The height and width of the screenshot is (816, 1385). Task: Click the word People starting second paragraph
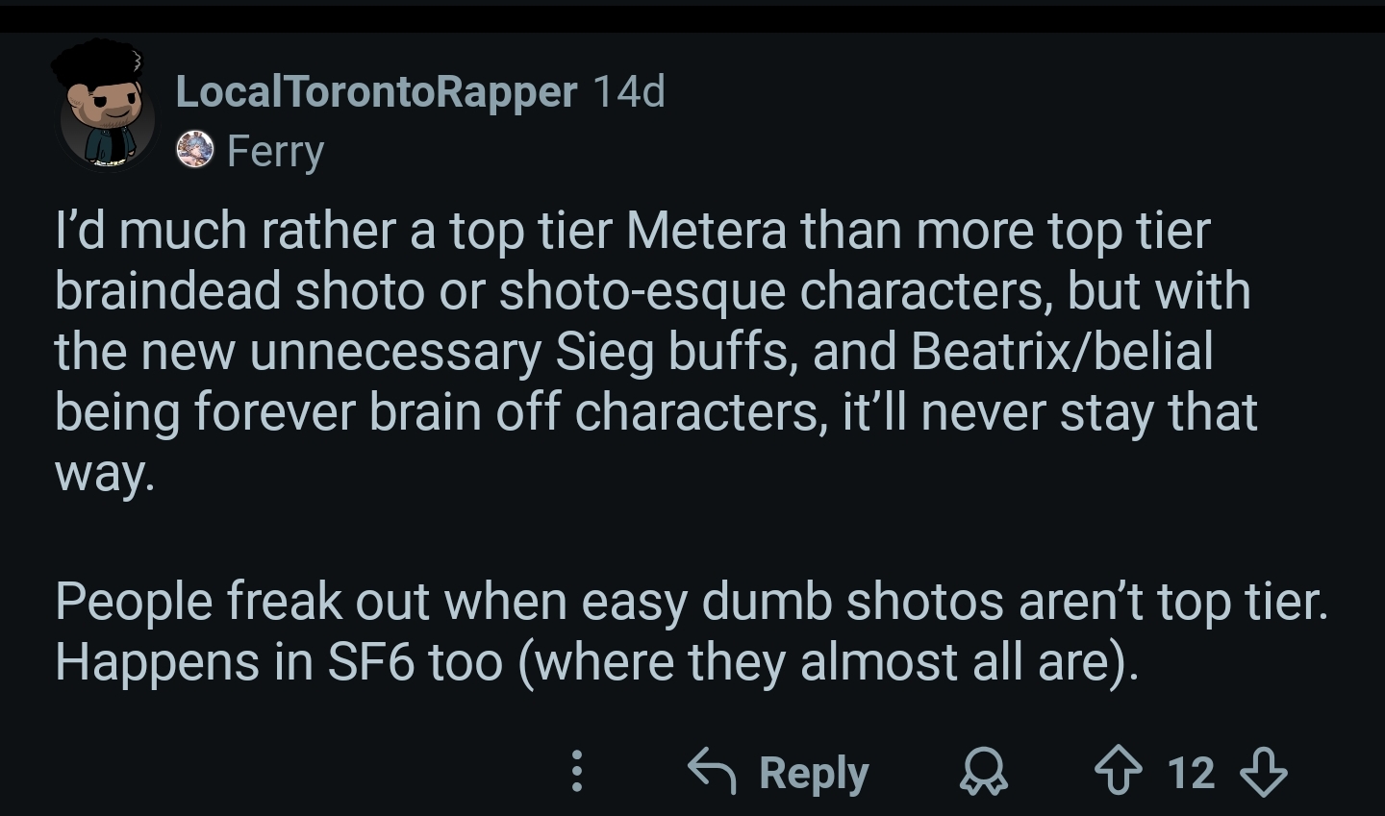point(133,603)
